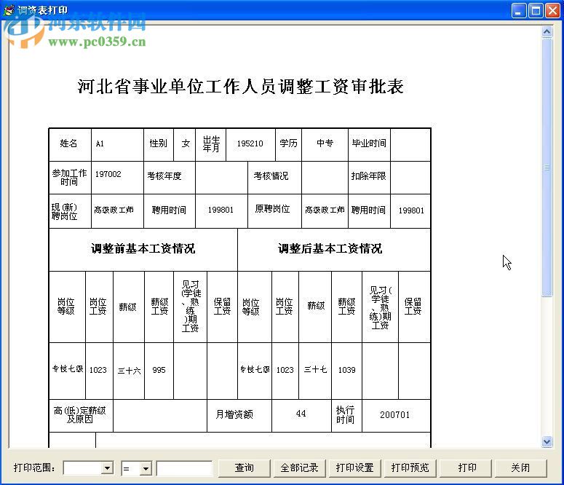Click the '调整前基本工资情况' header
The width and height of the screenshot is (564, 485).
(143, 249)
